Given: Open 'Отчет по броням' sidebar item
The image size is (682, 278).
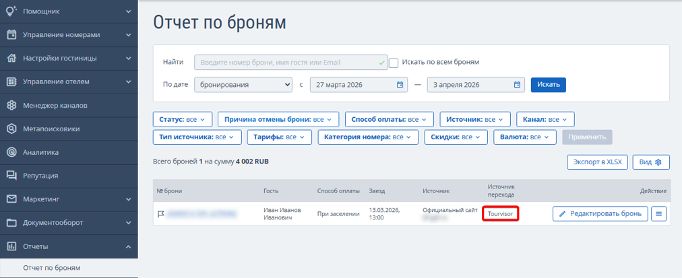Looking at the screenshot, I should click(52, 268).
